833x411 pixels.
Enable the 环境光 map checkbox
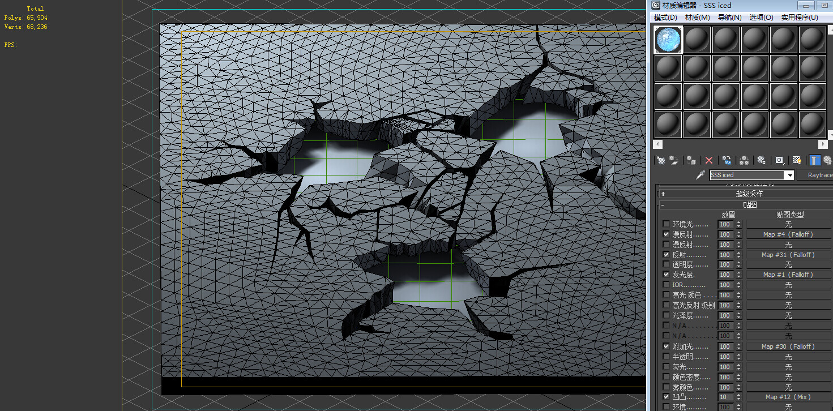point(666,224)
